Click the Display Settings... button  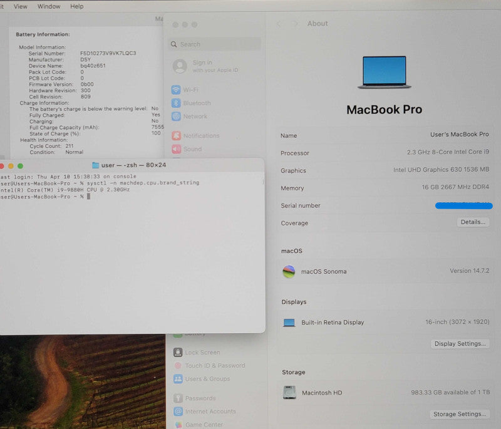460,344
